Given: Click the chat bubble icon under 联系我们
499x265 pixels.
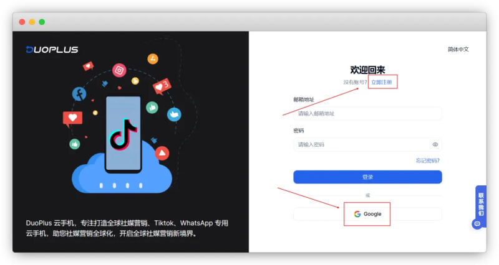Looking at the screenshot, I should (x=477, y=224).
